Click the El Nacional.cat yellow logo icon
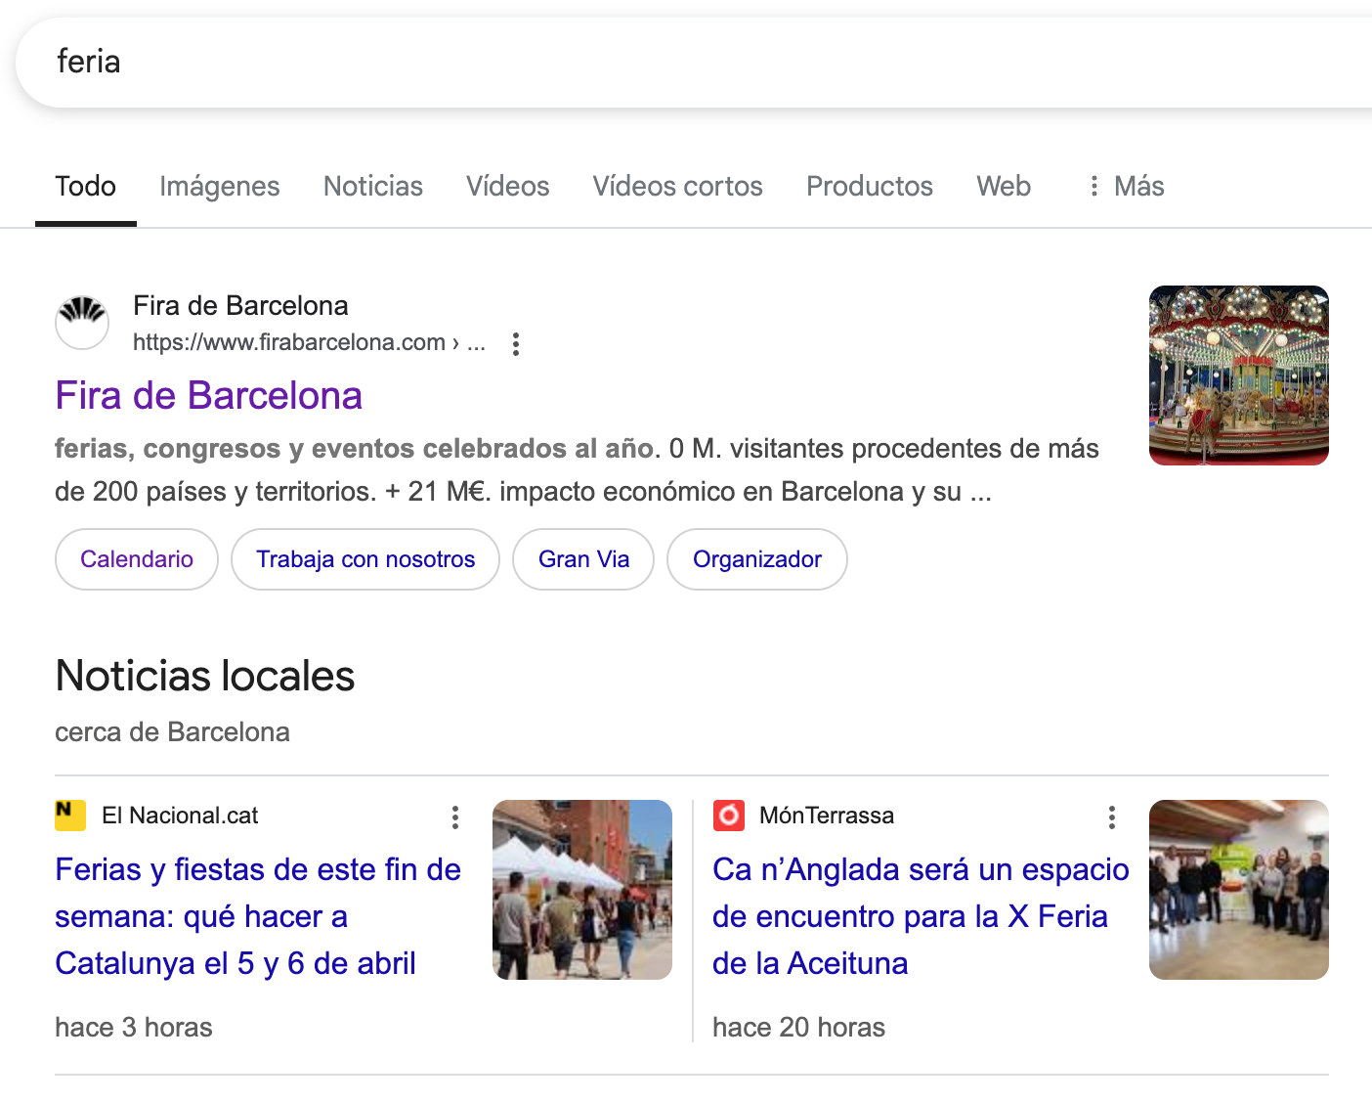The width and height of the screenshot is (1372, 1103). pos(70,815)
